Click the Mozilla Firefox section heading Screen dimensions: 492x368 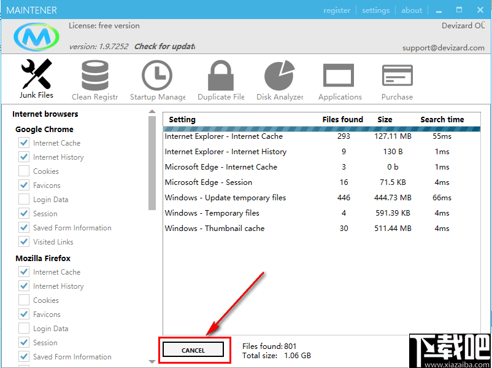coord(43,259)
